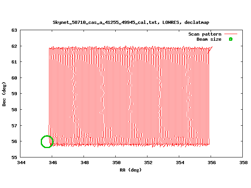Click the y-axis tick label 58
The height and width of the screenshot is (188, 251).
[x=14, y=110]
